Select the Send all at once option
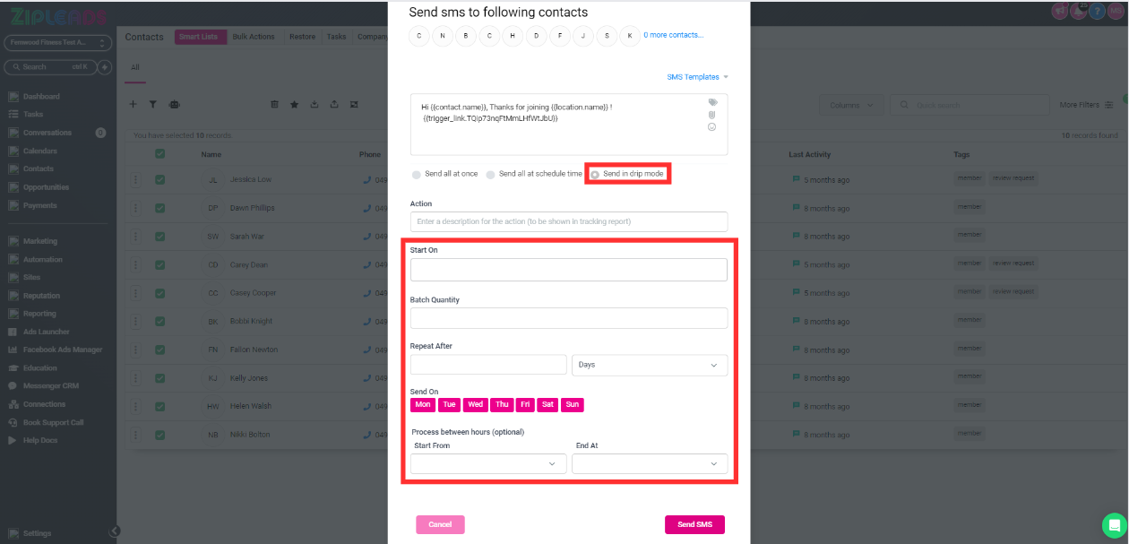This screenshot has width=1129, height=544. [x=444, y=174]
